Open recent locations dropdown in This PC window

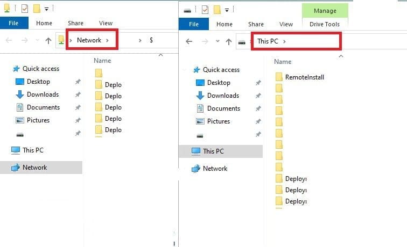click(x=217, y=41)
